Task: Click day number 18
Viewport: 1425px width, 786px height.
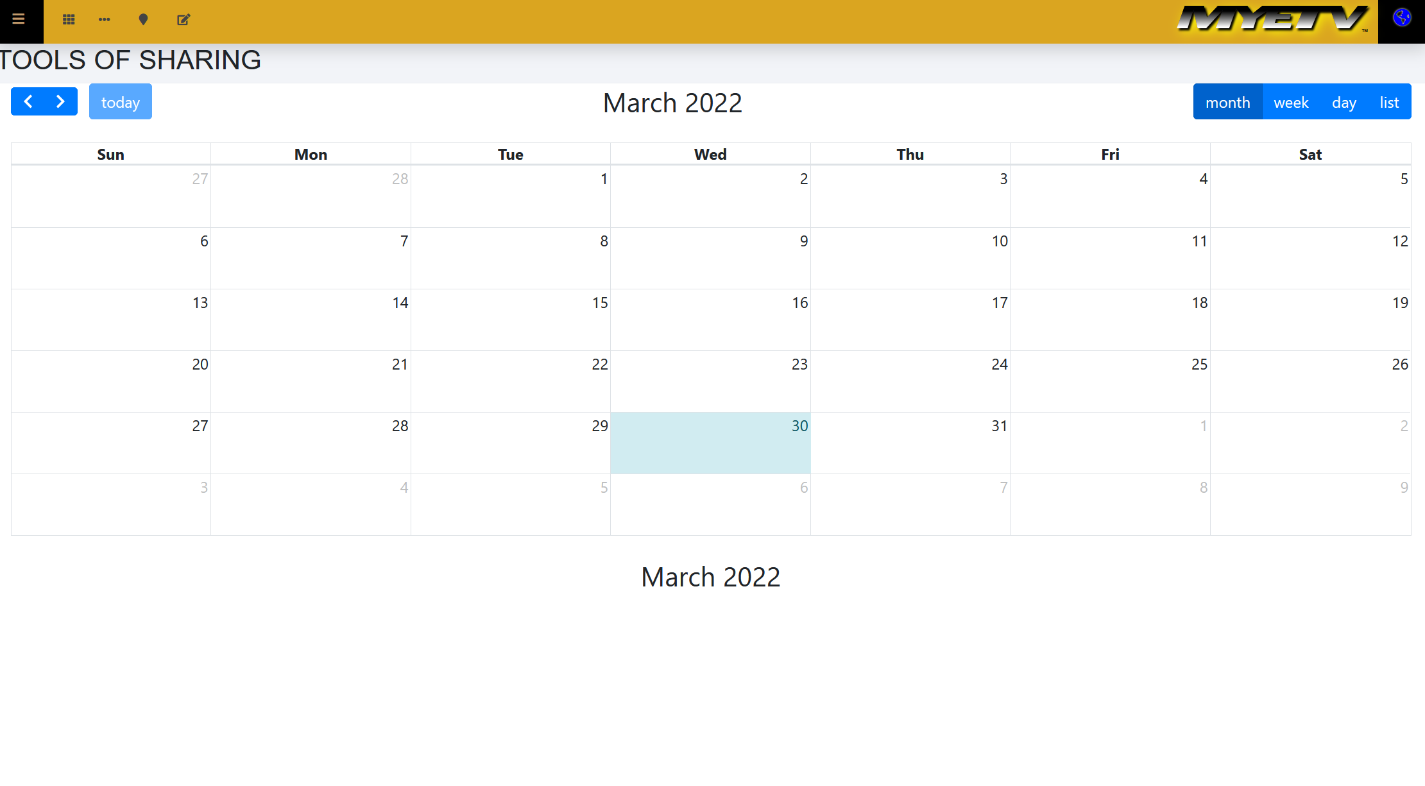Action: coord(1200,303)
